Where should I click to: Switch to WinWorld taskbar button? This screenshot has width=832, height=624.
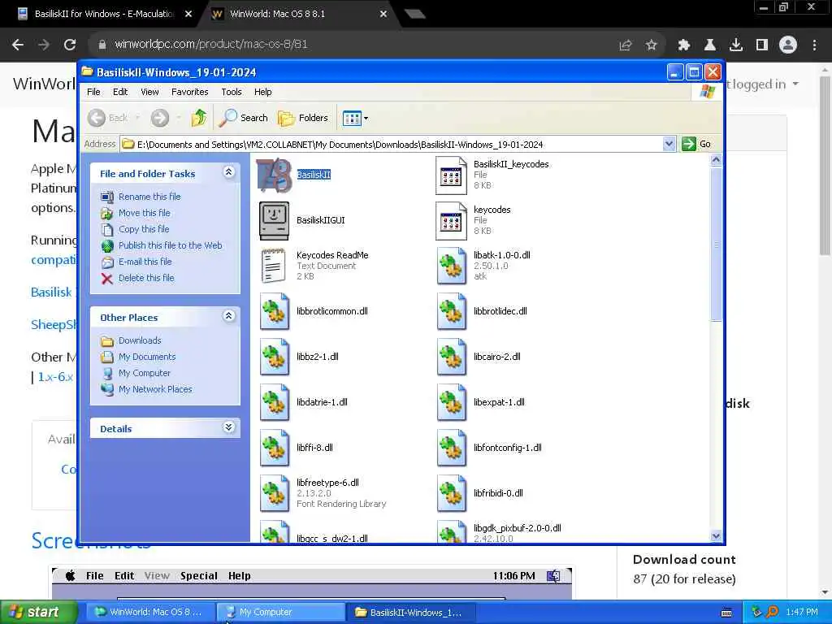pyautogui.click(x=149, y=613)
